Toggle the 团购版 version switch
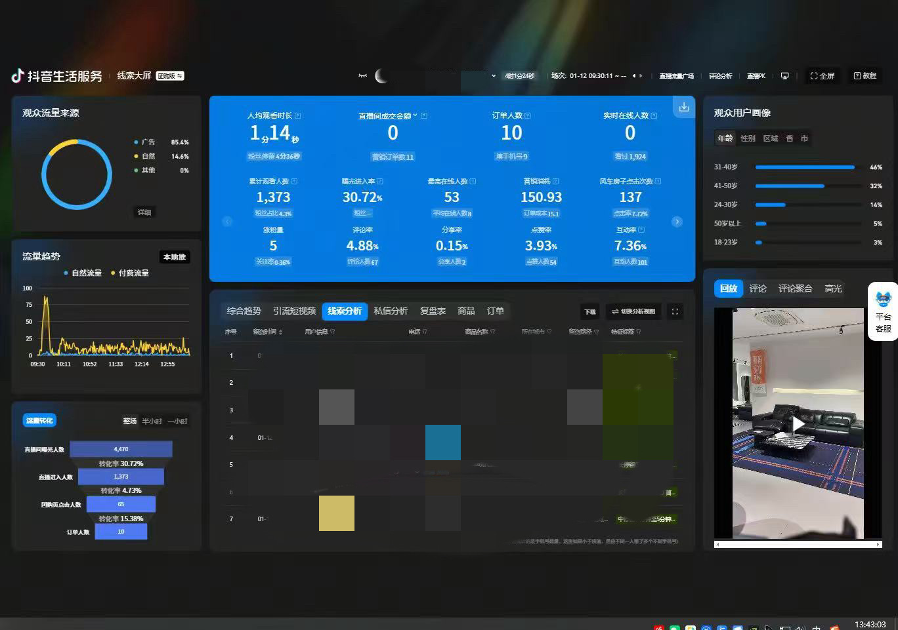Screen dimensions: 898x630 pos(170,76)
